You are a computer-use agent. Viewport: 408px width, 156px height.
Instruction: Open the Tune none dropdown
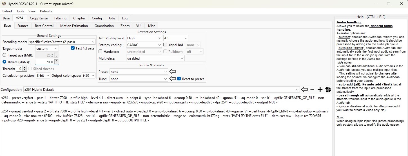point(139,79)
